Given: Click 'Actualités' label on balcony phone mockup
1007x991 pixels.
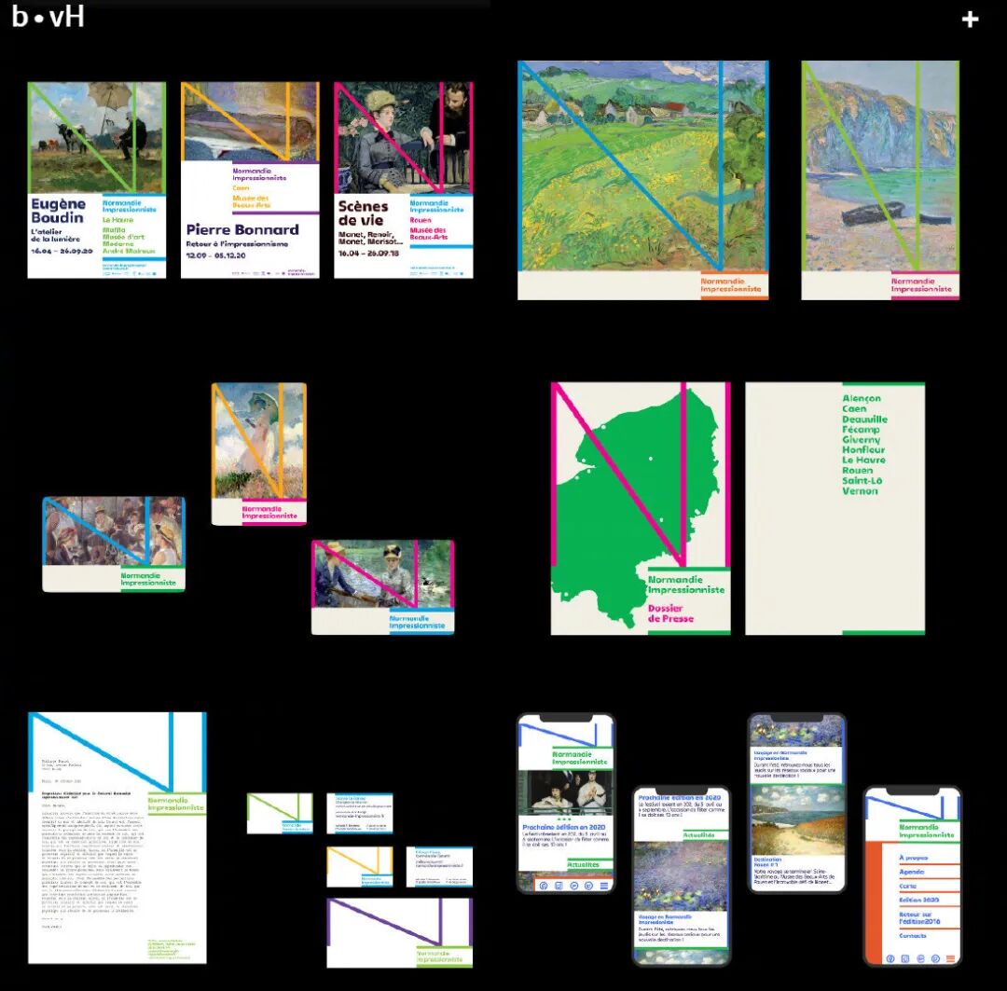Looking at the screenshot, I should point(583,864).
